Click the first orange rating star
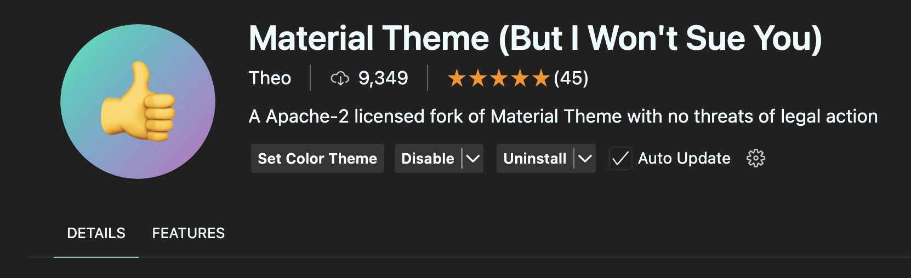Screen dimensions: 911x278 [x=457, y=78]
